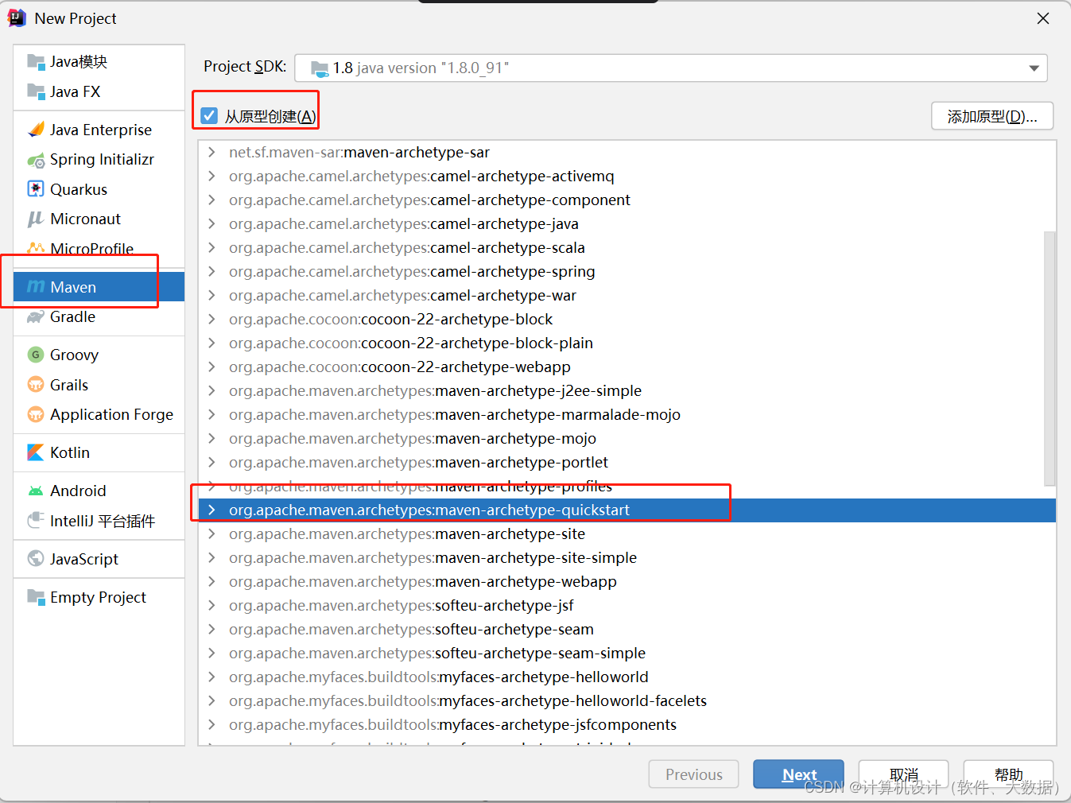Viewport: 1071px width, 803px height.
Task: Select maven-archetype-mojo row text
Action: pyautogui.click(x=413, y=438)
